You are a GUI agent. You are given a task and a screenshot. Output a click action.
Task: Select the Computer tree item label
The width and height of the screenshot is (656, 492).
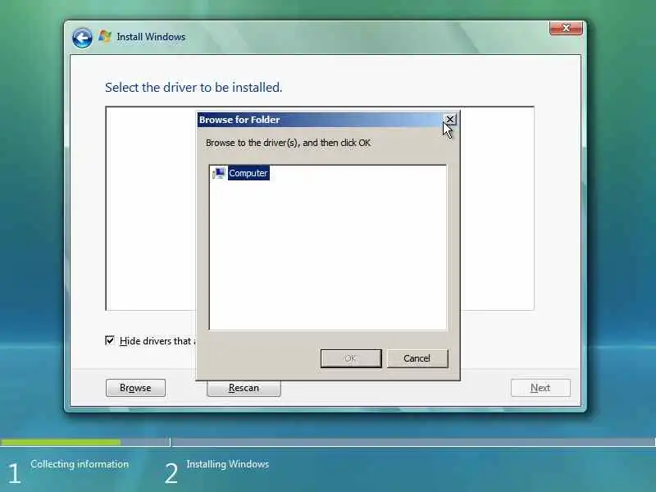pyautogui.click(x=248, y=173)
